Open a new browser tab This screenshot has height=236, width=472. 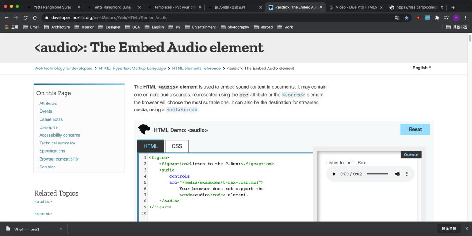pyautogui.click(x=453, y=7)
